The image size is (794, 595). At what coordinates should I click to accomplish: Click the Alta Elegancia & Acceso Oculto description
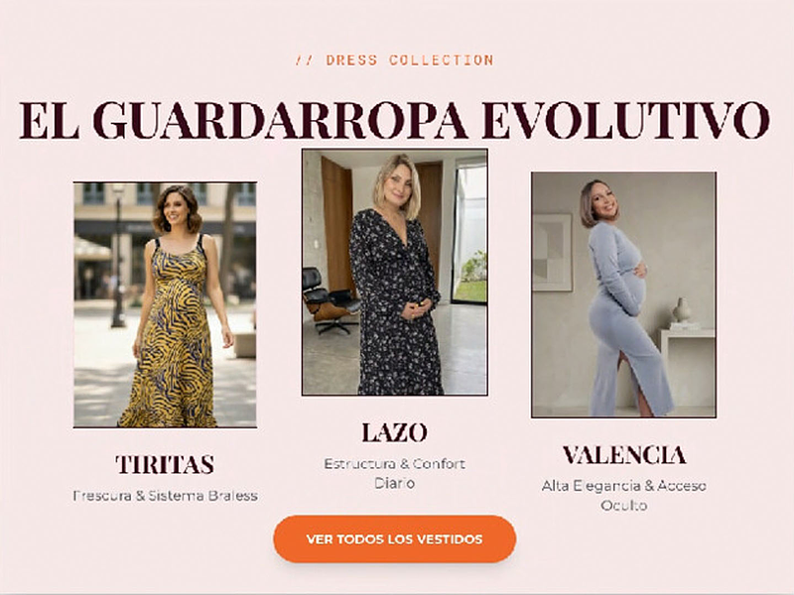pyautogui.click(x=624, y=495)
